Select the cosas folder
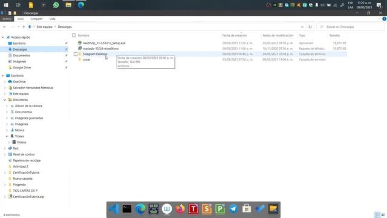 86,59
